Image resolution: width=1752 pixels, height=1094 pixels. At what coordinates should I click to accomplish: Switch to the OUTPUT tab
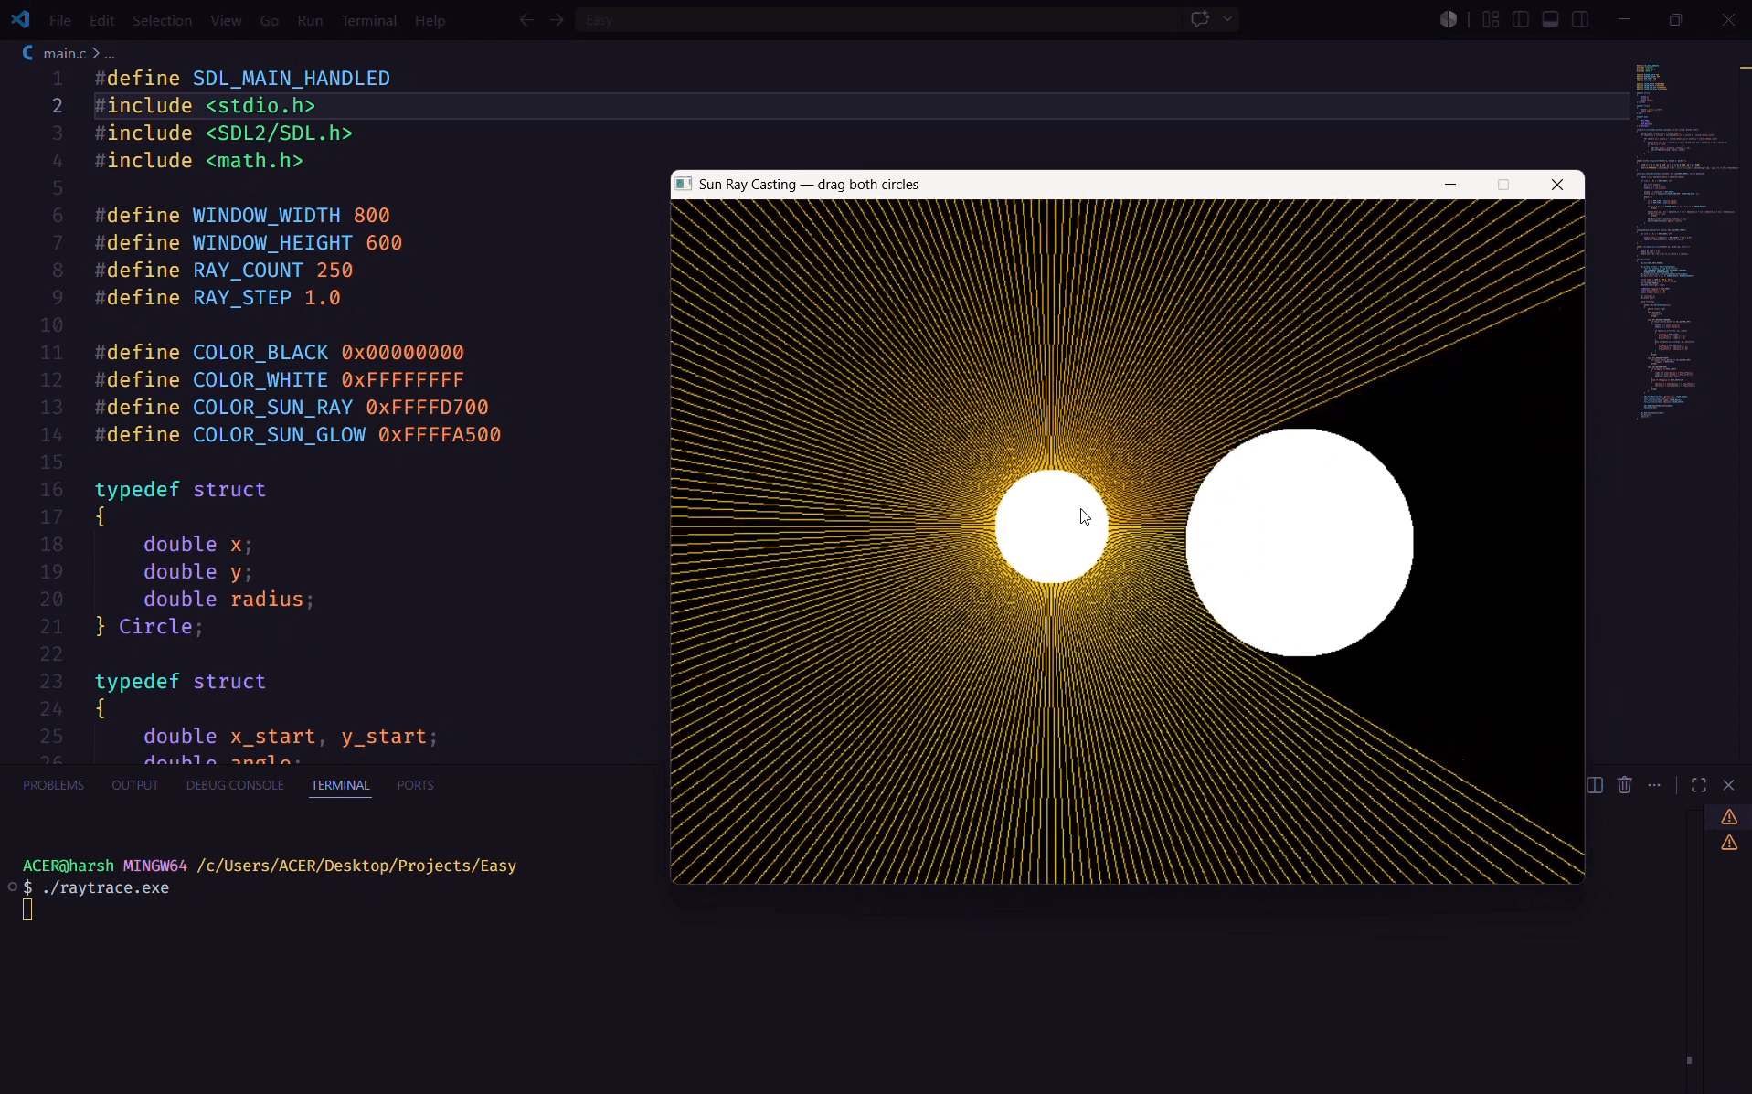pos(135,785)
